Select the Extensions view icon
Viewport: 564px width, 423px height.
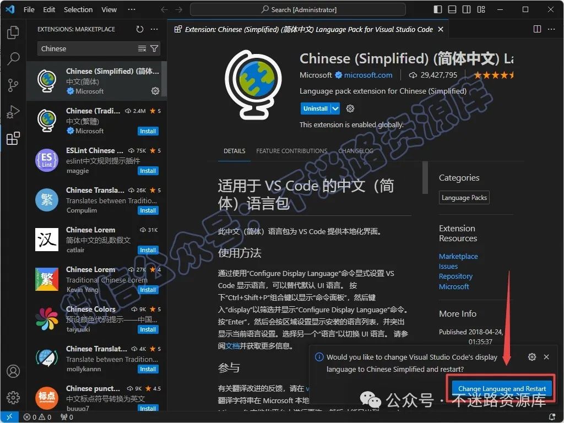point(13,138)
